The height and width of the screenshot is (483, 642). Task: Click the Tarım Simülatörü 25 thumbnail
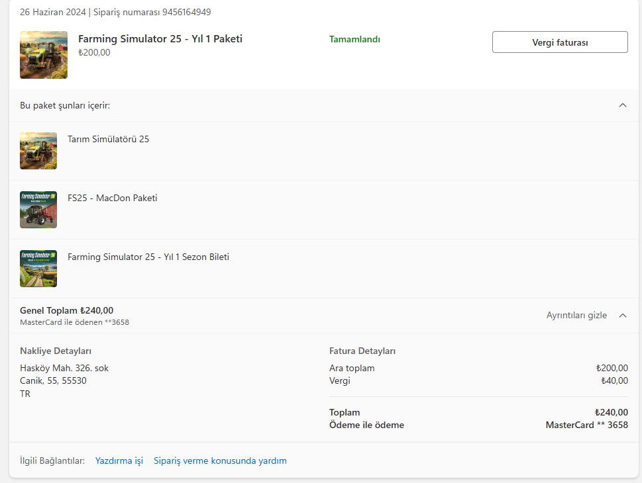[x=38, y=151]
